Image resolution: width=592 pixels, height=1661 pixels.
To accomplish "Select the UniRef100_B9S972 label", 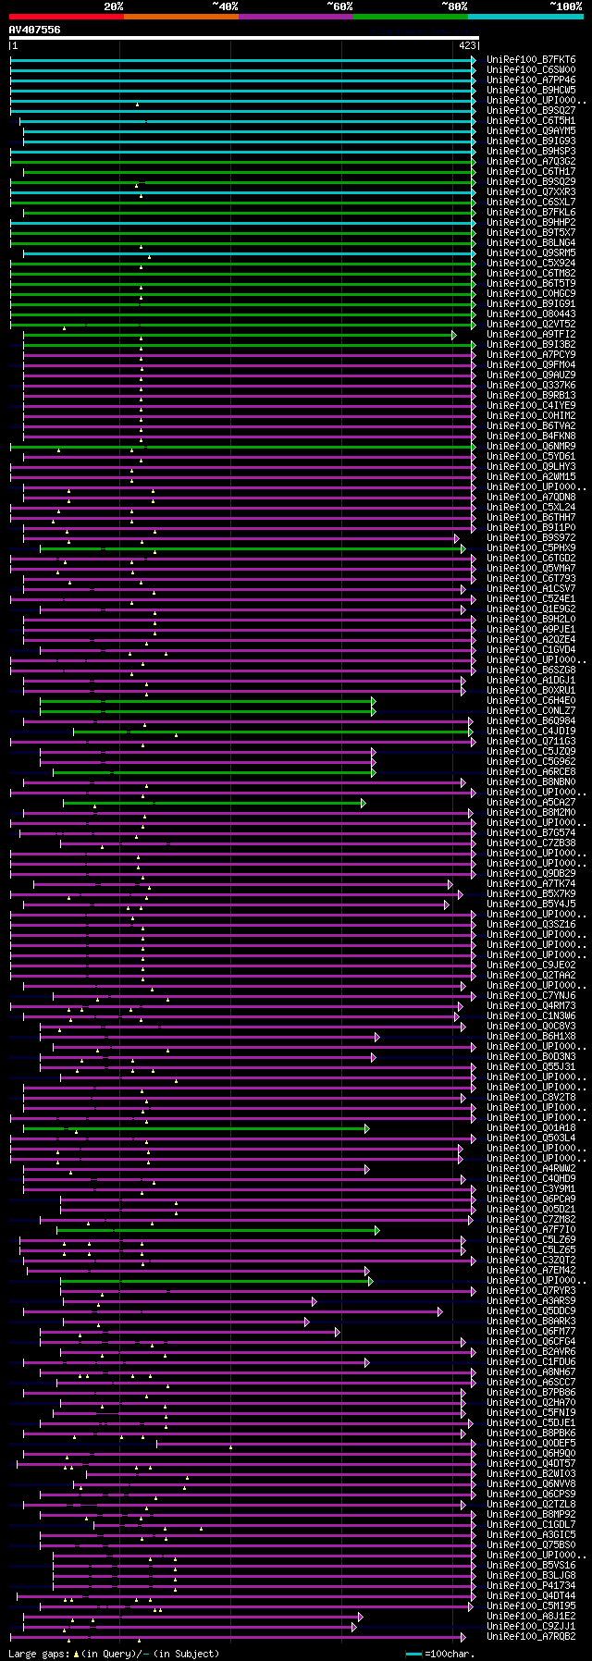I will point(531,537).
